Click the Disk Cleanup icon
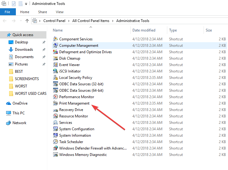 [x=56, y=58]
